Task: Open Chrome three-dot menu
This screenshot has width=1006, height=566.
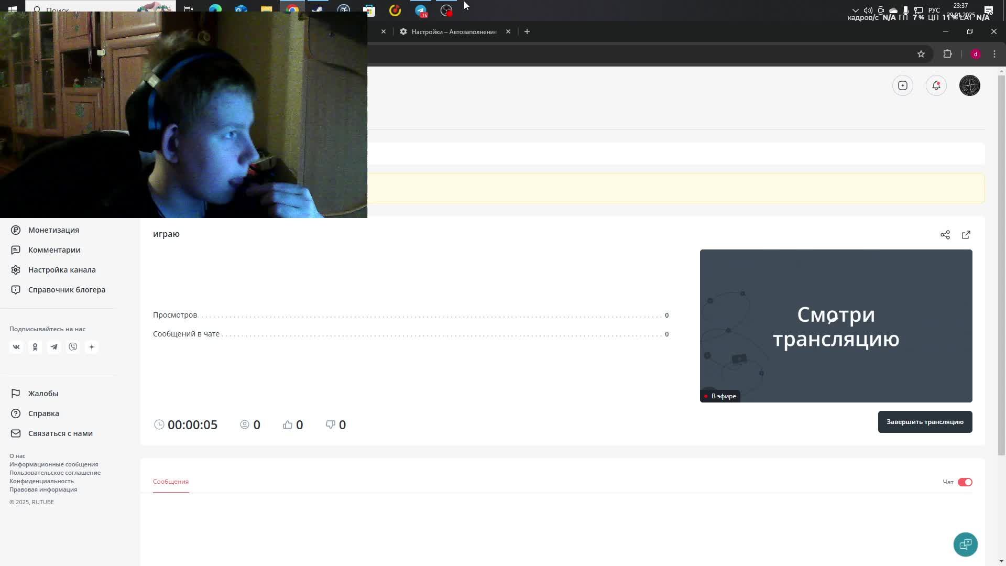Action: coord(994,54)
